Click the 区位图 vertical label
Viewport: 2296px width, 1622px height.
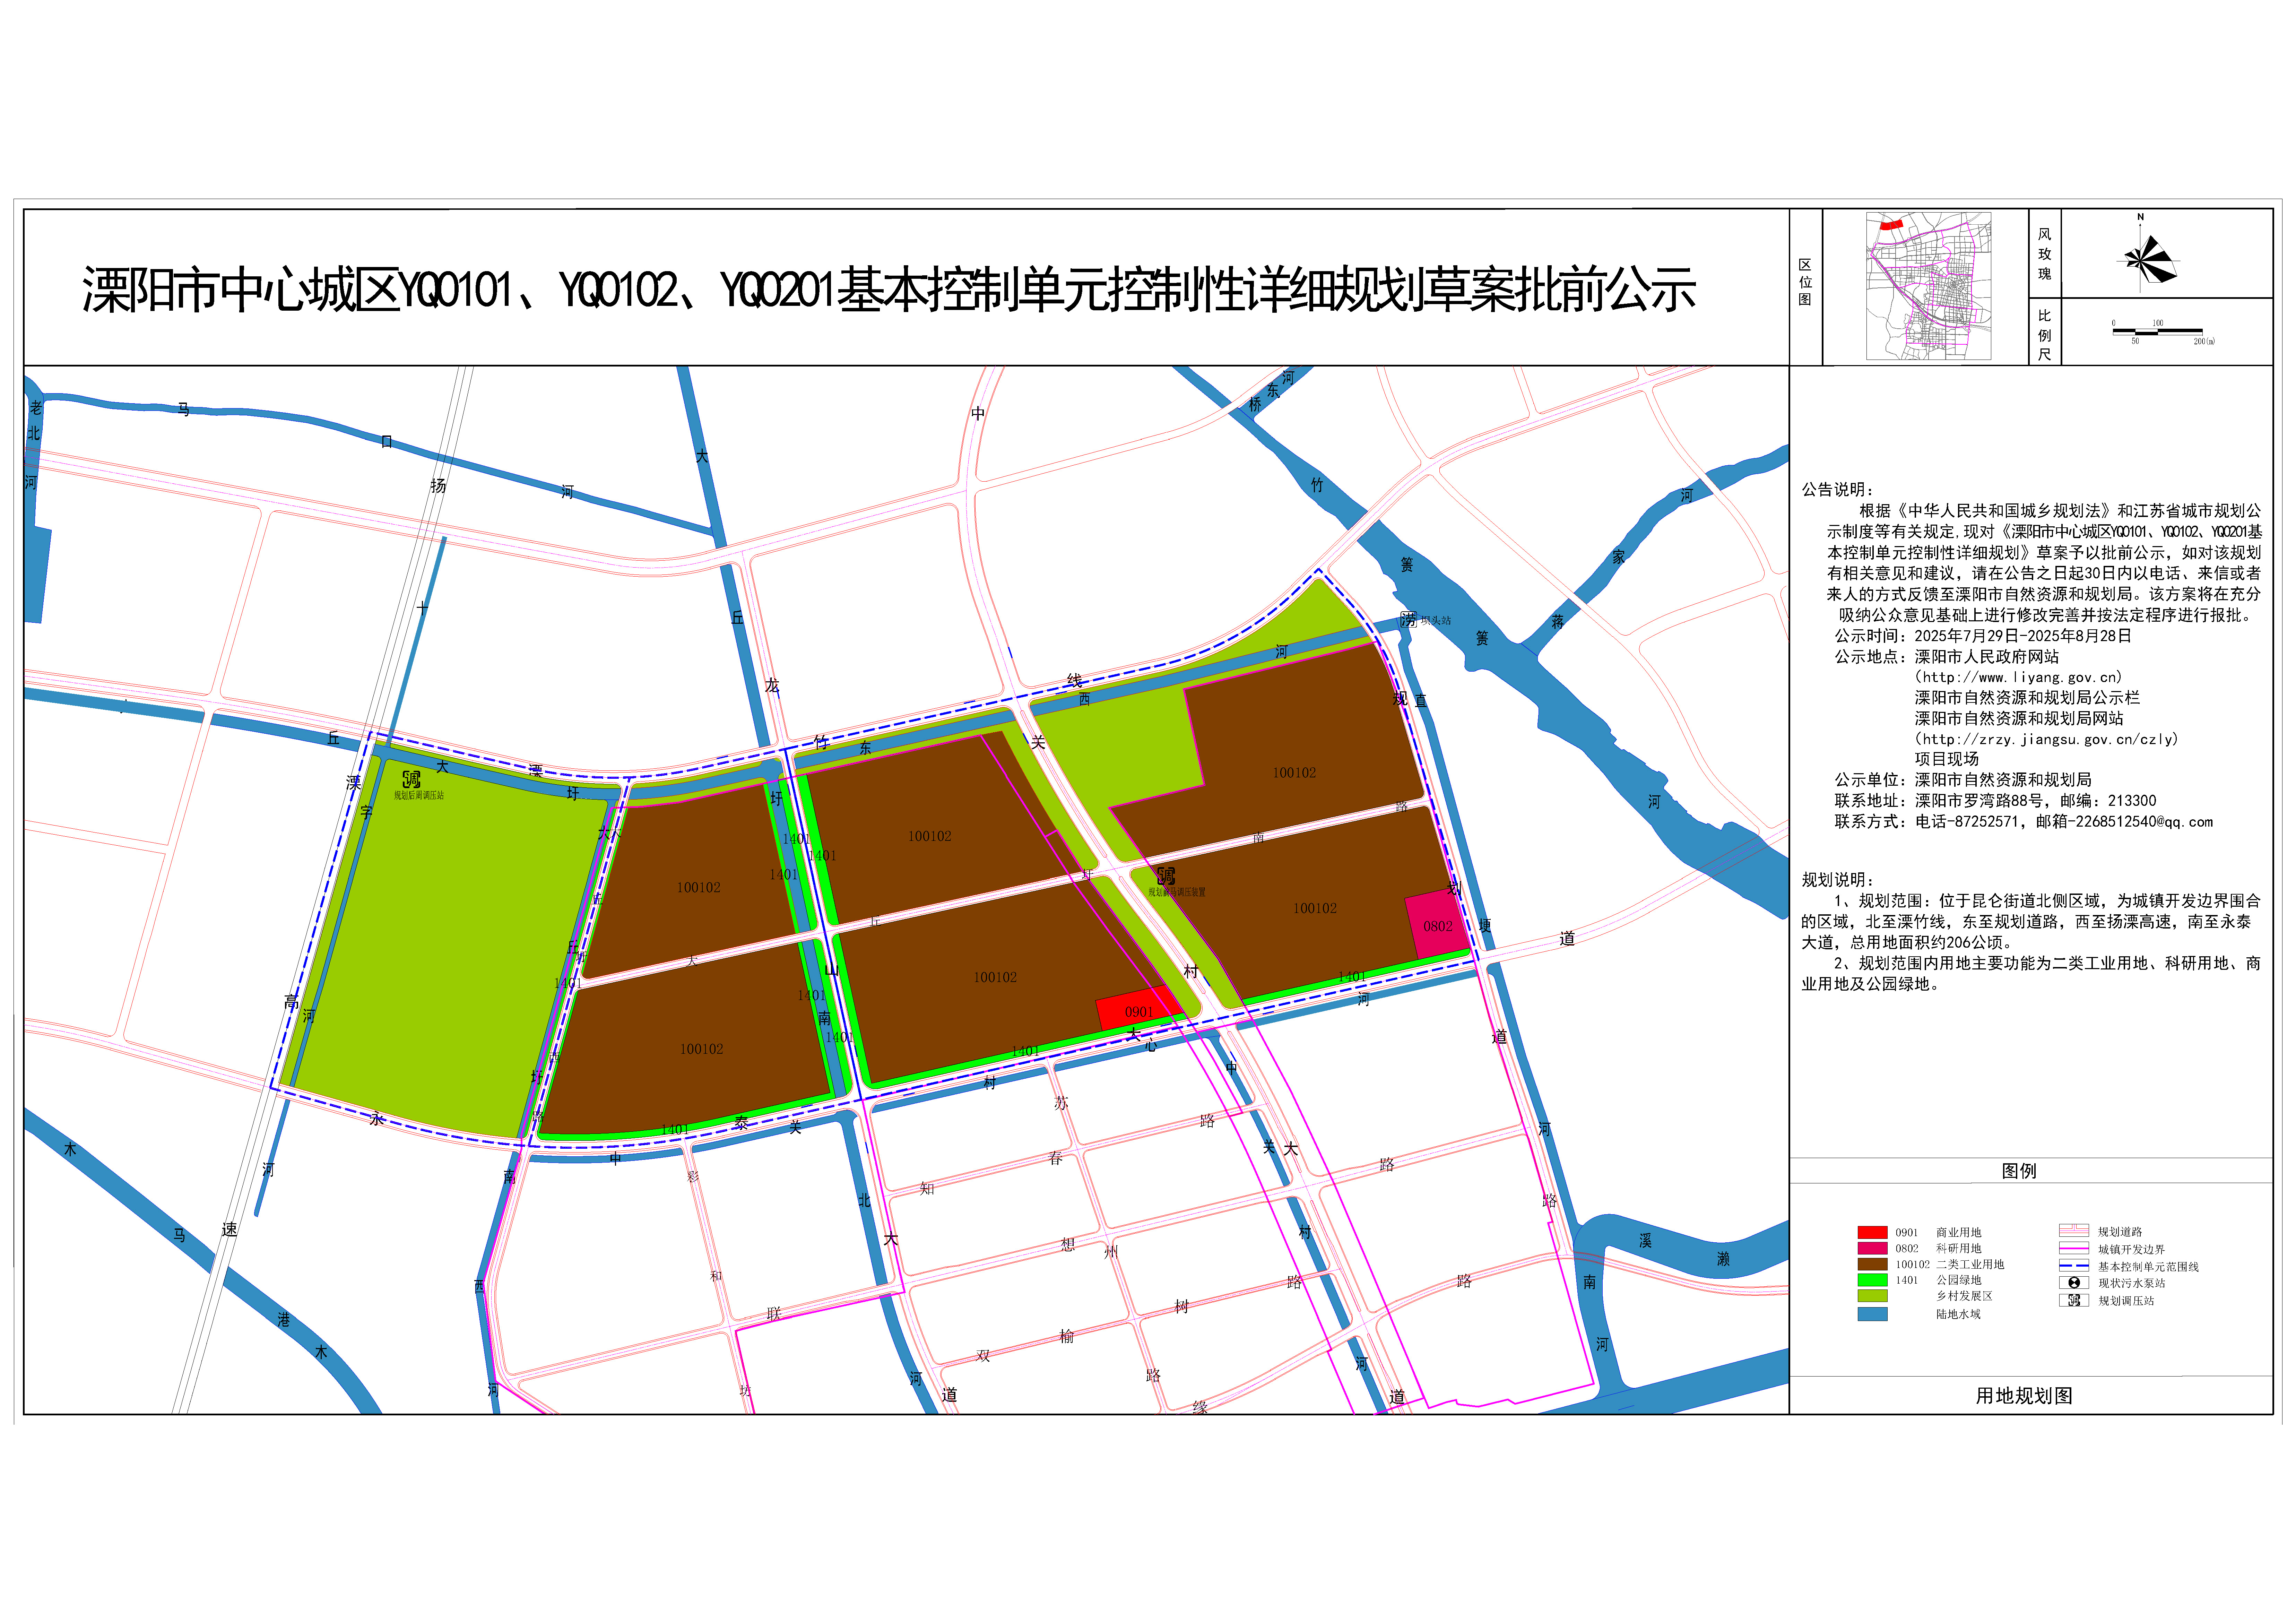pos(1805,282)
